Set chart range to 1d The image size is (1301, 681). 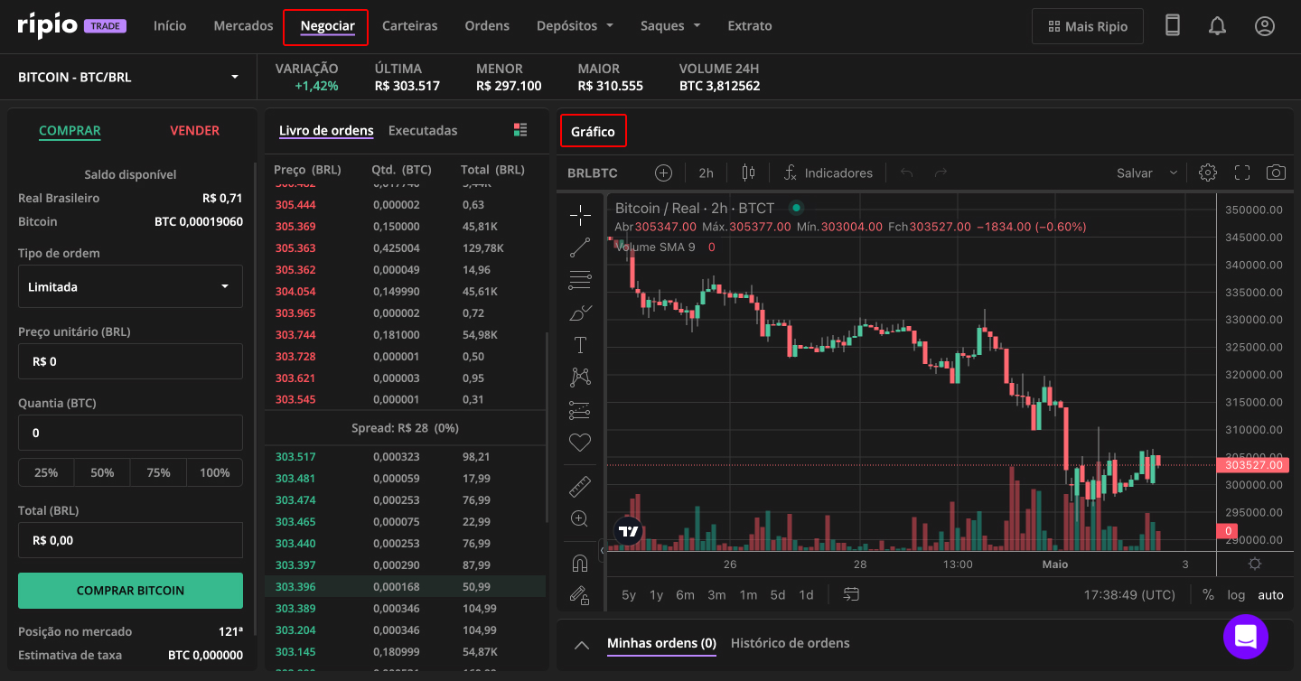click(x=806, y=594)
